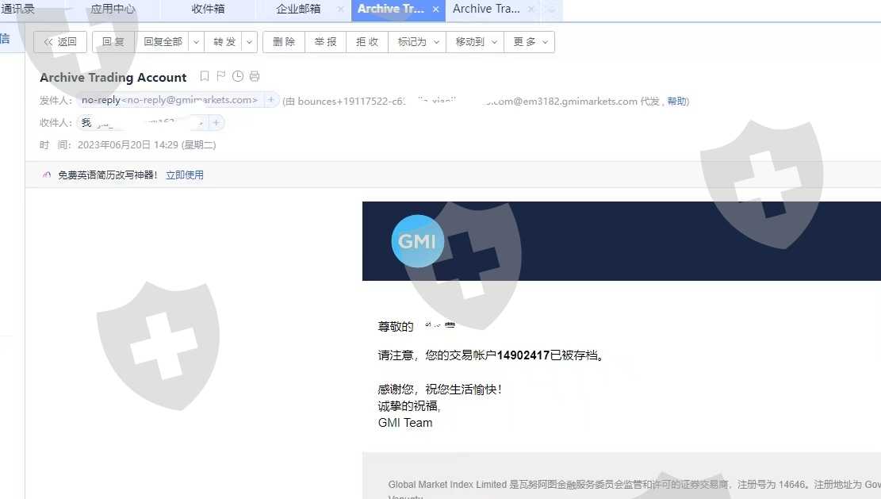The height and width of the screenshot is (499, 881).
Task: Click the 帮助 help link
Action: 676,102
